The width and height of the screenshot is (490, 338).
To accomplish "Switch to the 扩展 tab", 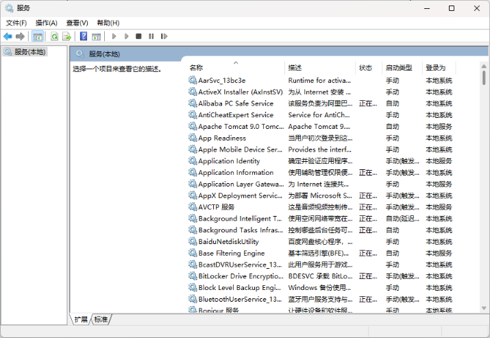I will [81, 319].
